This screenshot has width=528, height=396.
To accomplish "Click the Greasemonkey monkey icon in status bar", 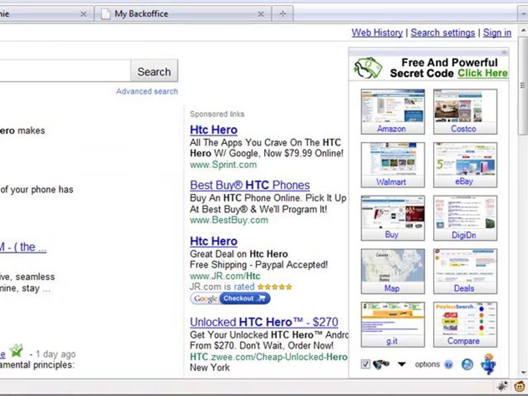I will pyautogui.click(x=520, y=386).
